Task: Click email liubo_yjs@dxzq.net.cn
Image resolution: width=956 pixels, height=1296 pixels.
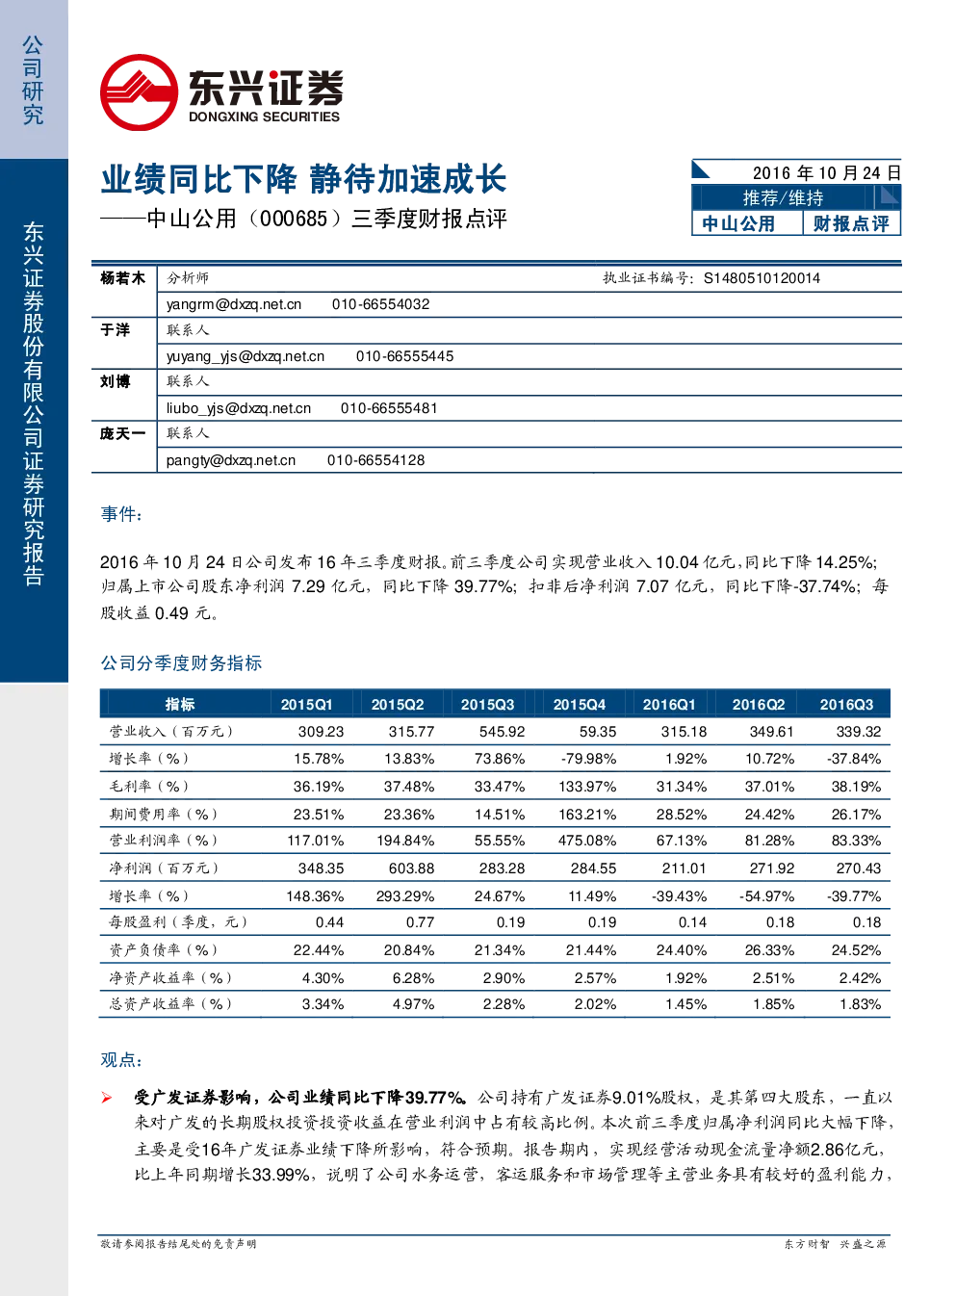Action: (x=239, y=408)
